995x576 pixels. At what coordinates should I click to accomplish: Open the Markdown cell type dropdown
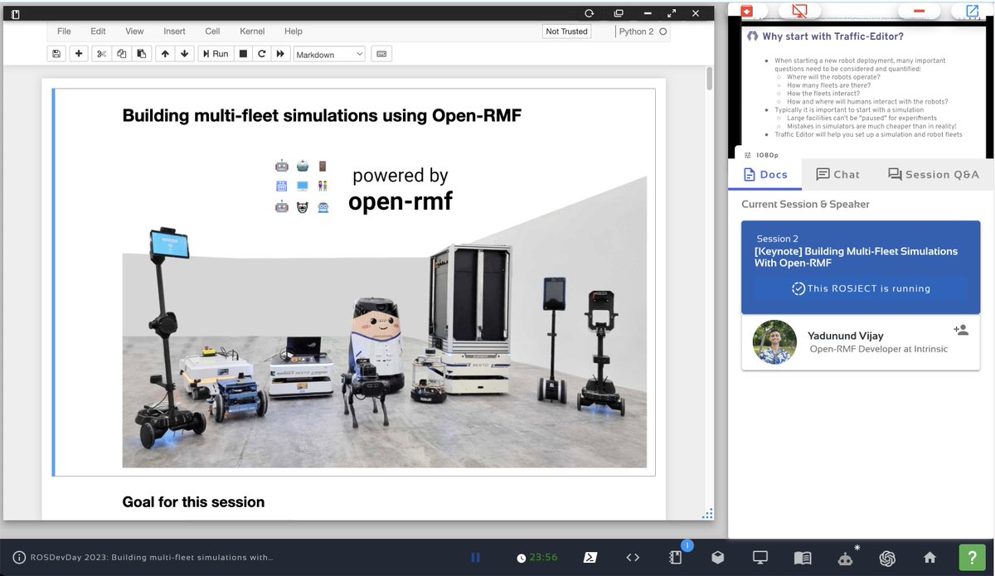click(x=328, y=53)
